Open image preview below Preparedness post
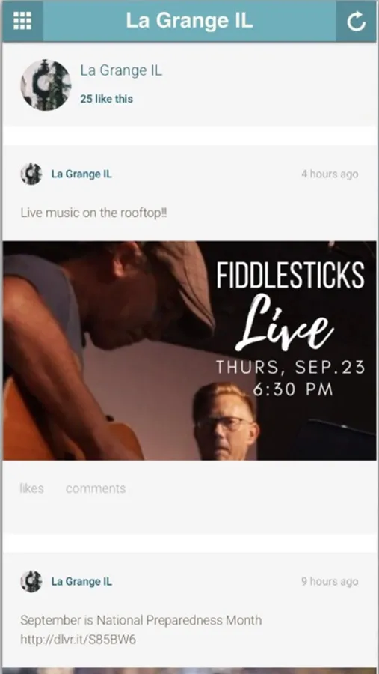This screenshot has width=379, height=674. click(x=189, y=671)
